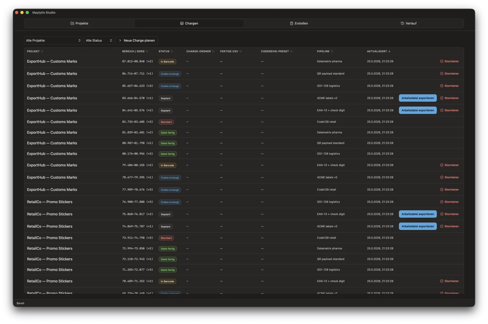This screenshot has width=488, height=324.
Task: Select Codes erzeugt badge in row 86.714–87.711
Action: click(x=170, y=74)
